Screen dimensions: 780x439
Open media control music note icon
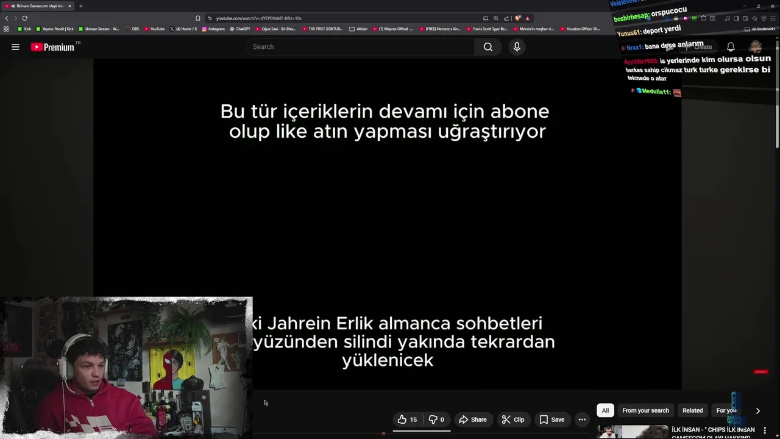(x=727, y=18)
